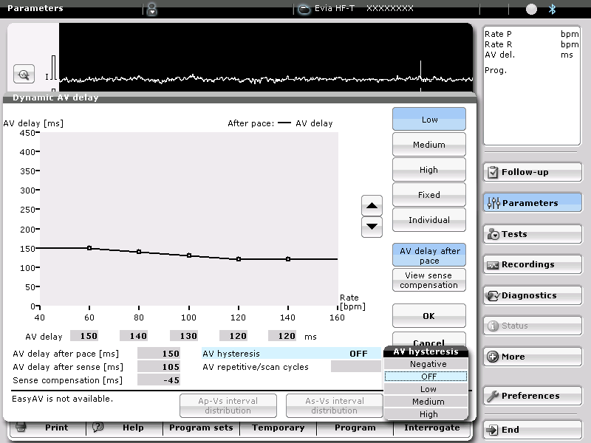This screenshot has width=591, height=443.
Task: Open the Follow-up section
Action: [532, 172]
